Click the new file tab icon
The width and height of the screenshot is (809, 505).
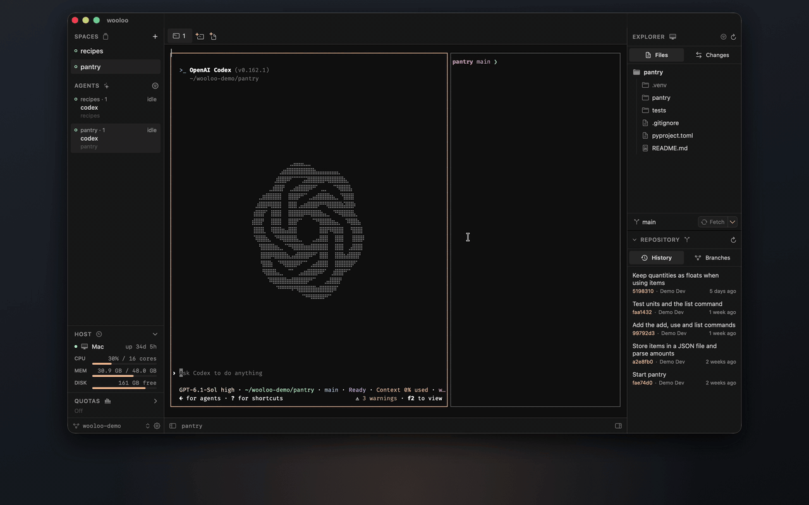coord(213,37)
